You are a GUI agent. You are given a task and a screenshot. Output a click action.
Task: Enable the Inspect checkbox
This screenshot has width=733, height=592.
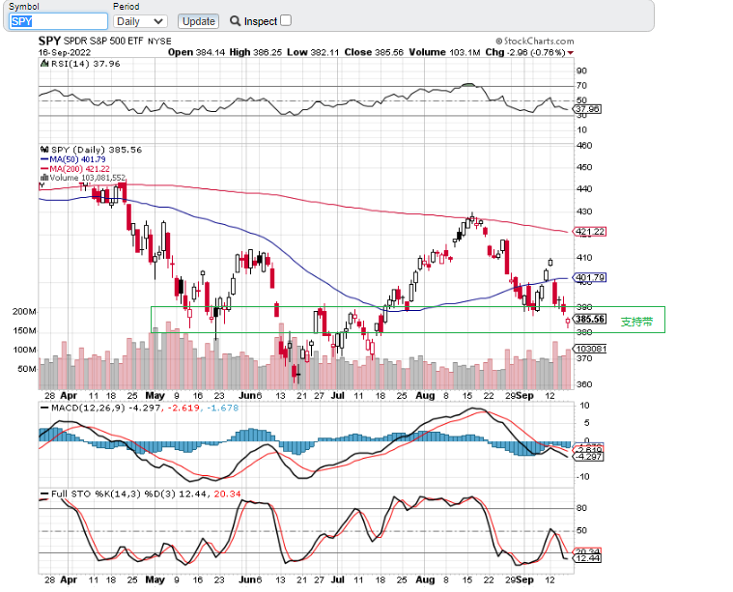pos(286,20)
